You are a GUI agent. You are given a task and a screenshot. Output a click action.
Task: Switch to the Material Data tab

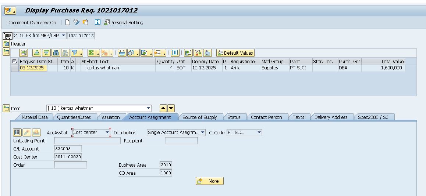pos(35,117)
